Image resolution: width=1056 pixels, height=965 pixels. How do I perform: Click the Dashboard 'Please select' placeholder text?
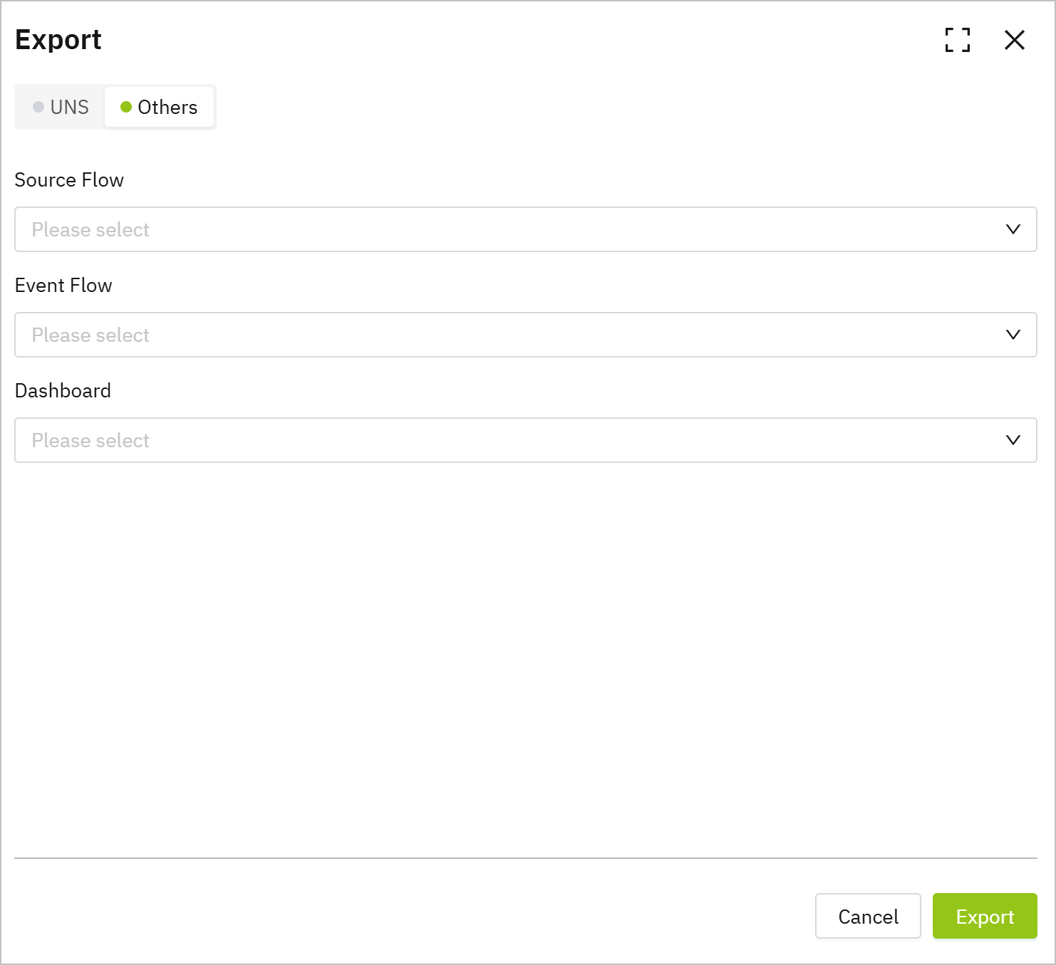point(90,441)
